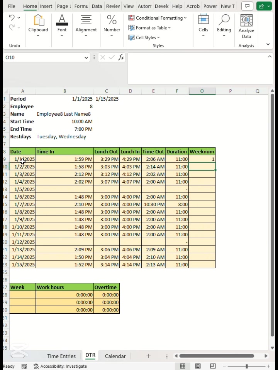278x370 pixels.
Task: Adjust the zoom slider handle
Action: click(247, 366)
